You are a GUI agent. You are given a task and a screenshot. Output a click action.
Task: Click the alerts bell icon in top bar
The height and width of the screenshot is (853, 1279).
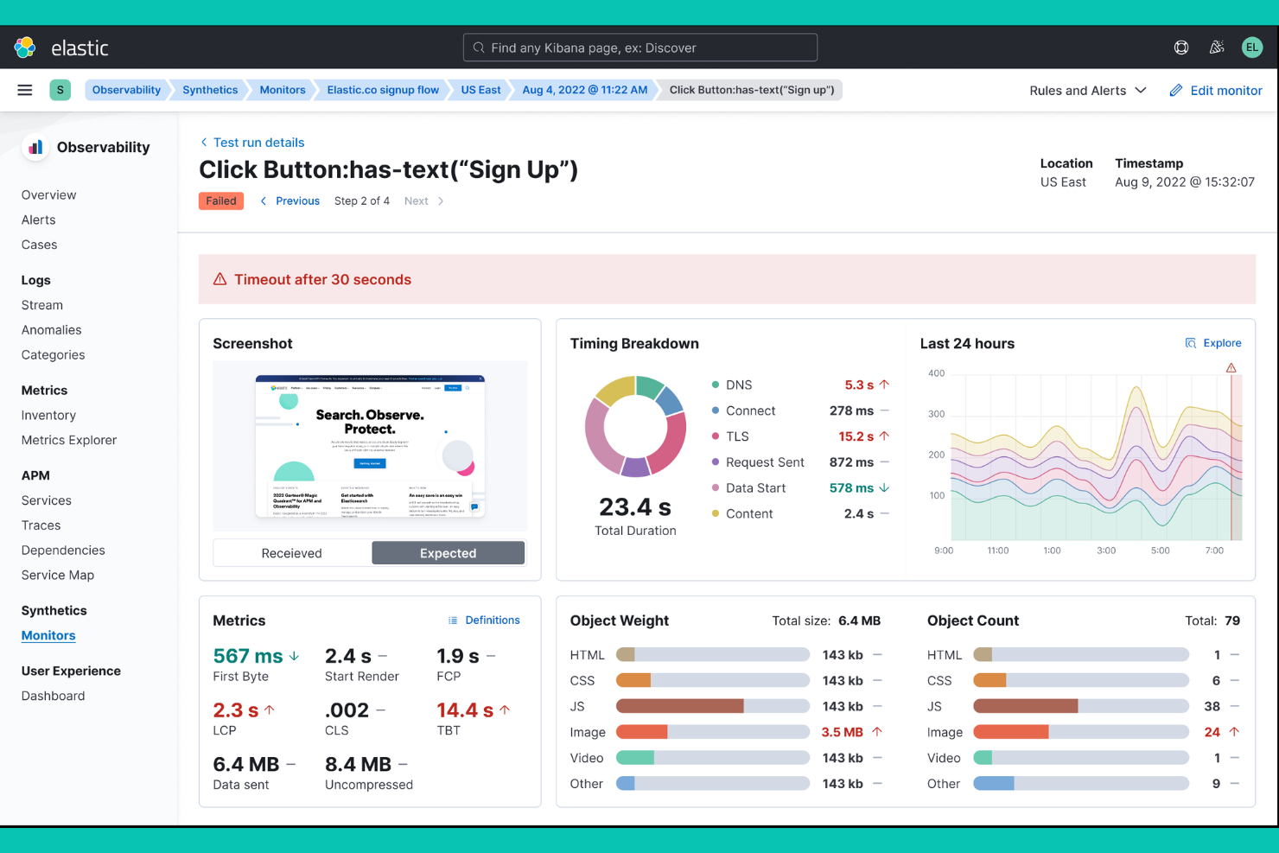(1217, 47)
